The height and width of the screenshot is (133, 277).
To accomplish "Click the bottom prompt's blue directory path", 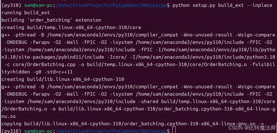I will coord(111,131).
